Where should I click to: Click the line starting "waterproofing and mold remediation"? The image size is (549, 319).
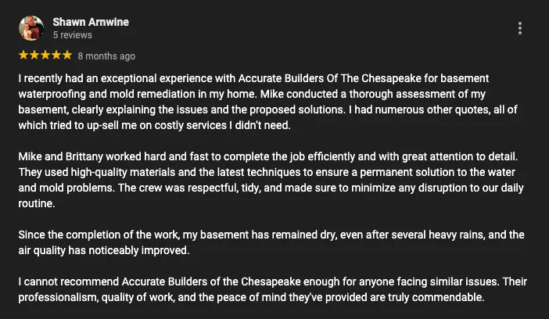[252, 94]
